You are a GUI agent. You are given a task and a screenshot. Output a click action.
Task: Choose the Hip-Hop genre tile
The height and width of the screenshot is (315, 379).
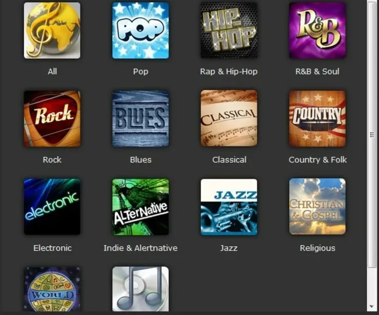pyautogui.click(x=229, y=30)
